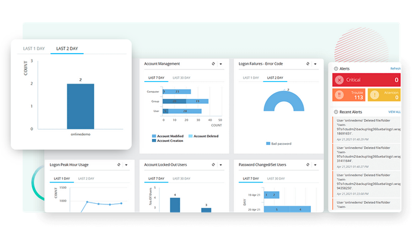Open View All recent alerts link

coord(394,111)
